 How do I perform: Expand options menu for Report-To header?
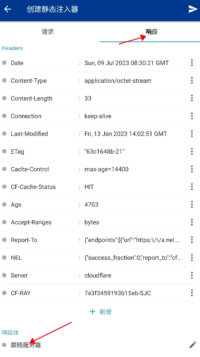[192, 240]
